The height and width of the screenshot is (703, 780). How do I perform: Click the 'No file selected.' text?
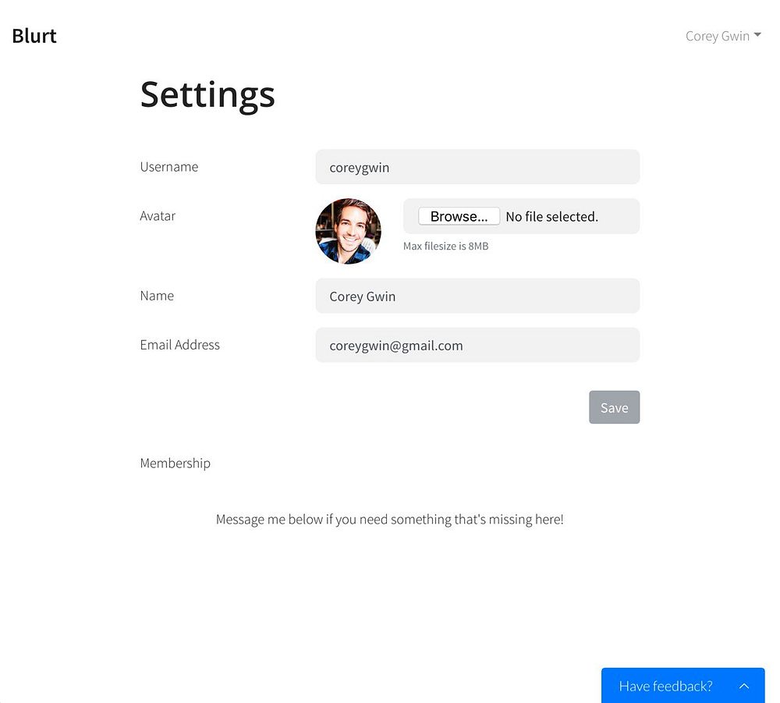tap(551, 216)
